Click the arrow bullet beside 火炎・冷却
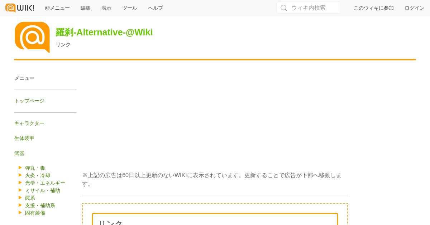The height and width of the screenshot is (225, 430). click(x=20, y=175)
